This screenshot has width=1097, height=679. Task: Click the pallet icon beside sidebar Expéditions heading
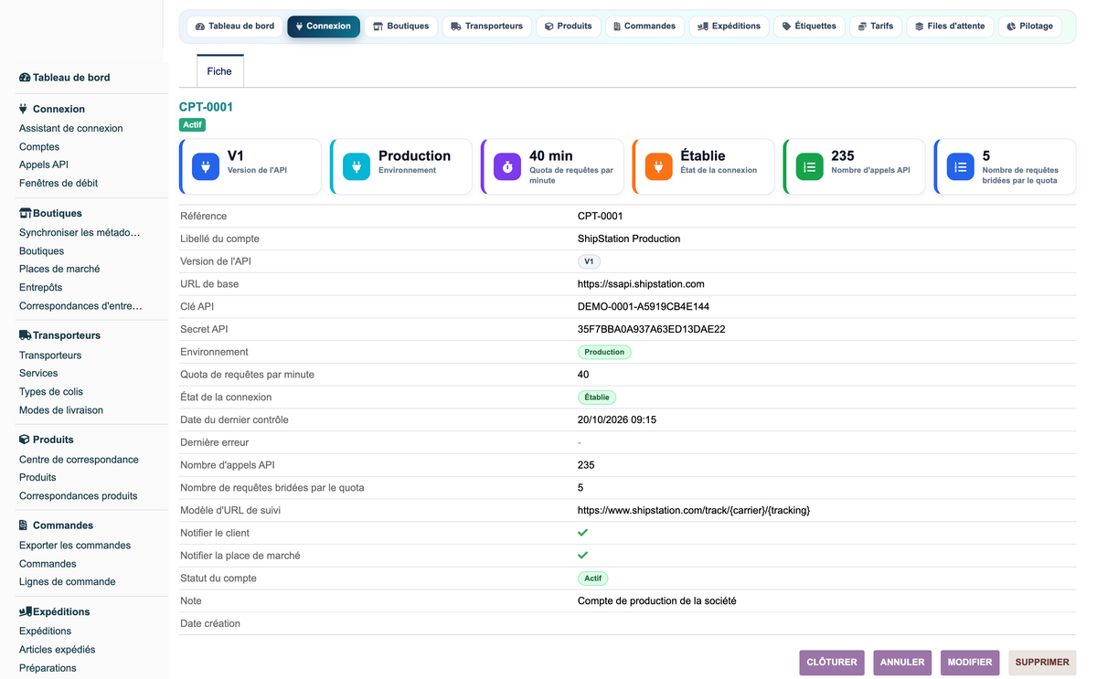click(x=26, y=611)
